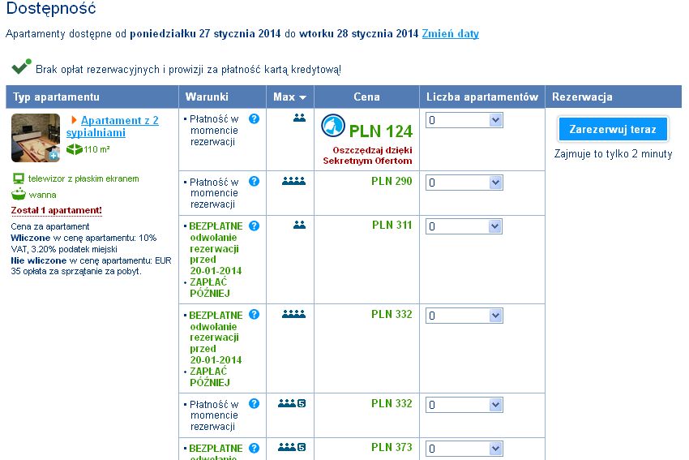Click the green checkmark icon near the no-fees notice
The width and height of the screenshot is (689, 460).
(22, 67)
